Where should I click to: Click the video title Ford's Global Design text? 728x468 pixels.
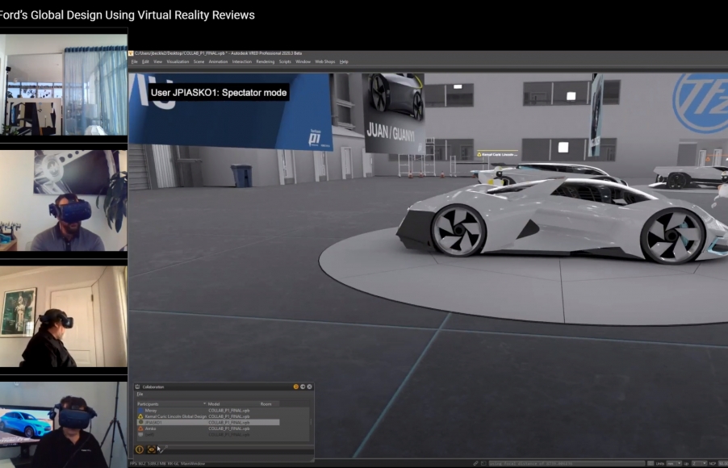click(x=128, y=15)
